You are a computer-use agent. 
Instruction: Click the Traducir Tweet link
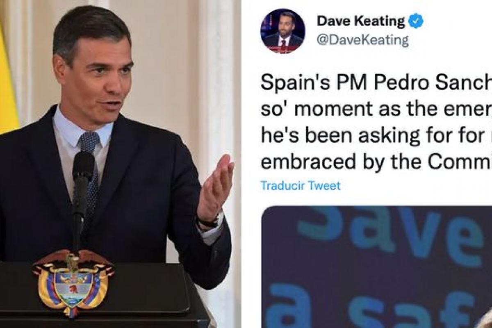click(301, 185)
